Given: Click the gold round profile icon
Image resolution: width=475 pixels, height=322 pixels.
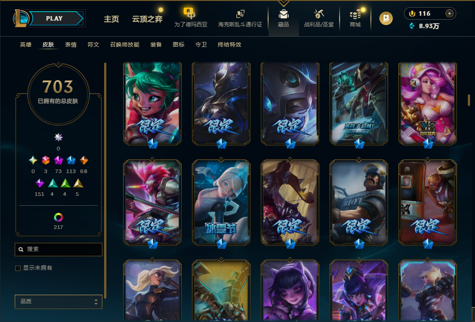Looking at the screenshot, I should click(x=386, y=18).
